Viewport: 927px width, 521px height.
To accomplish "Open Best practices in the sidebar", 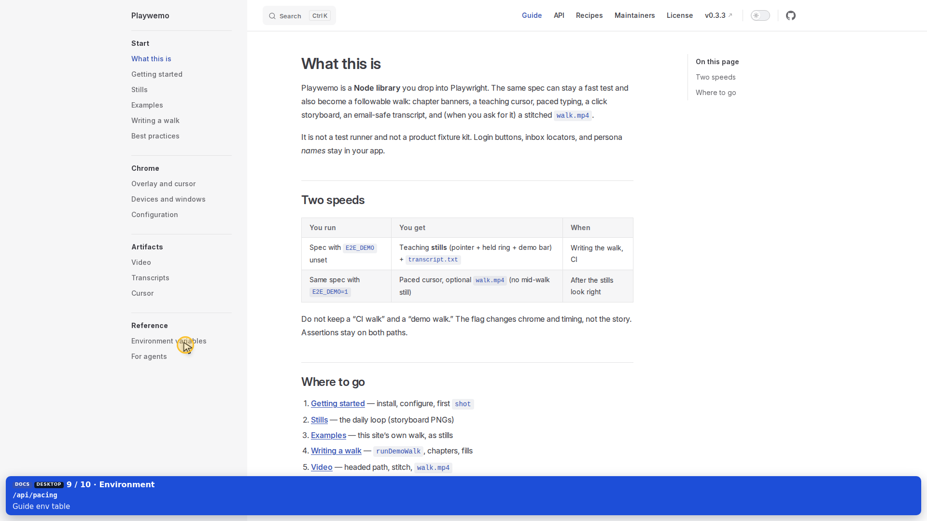I will [155, 136].
